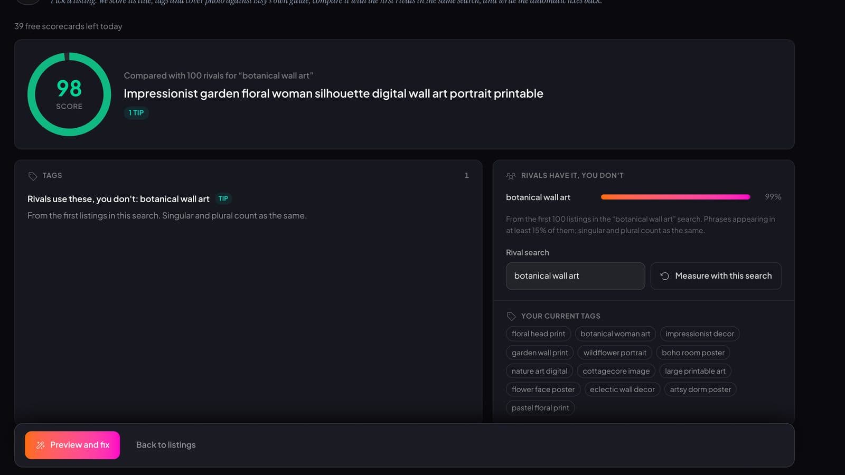The width and height of the screenshot is (845, 475).
Task: Click the eclectic wall decor tag
Action: tap(622, 389)
